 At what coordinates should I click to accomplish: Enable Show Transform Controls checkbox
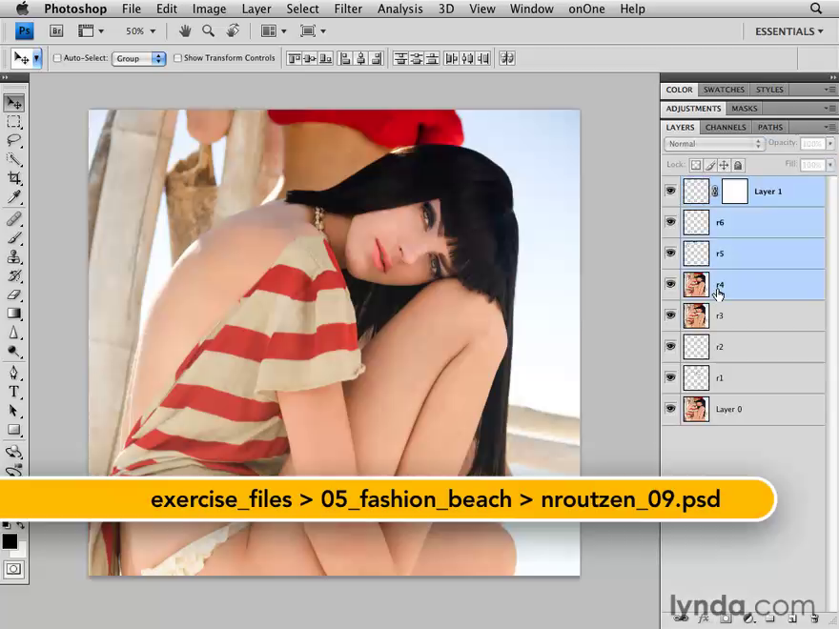[x=177, y=58]
